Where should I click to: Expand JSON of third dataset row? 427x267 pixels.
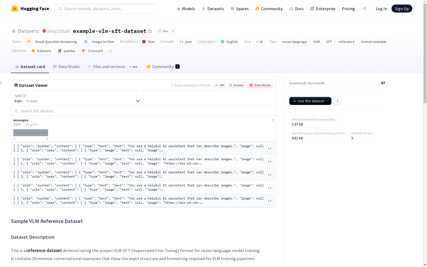270,175
